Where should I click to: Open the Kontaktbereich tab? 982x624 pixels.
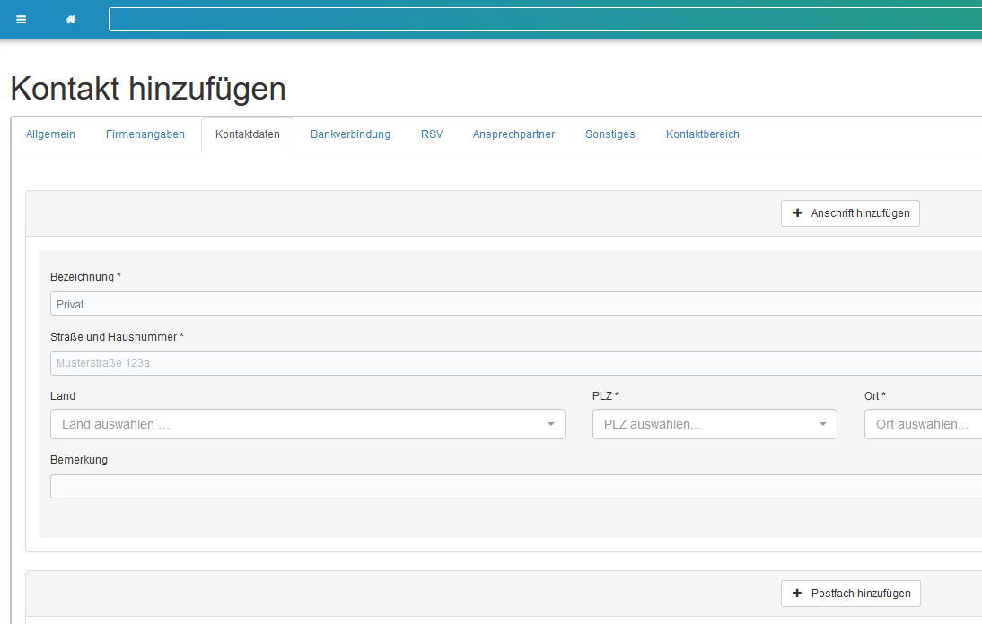tap(703, 134)
